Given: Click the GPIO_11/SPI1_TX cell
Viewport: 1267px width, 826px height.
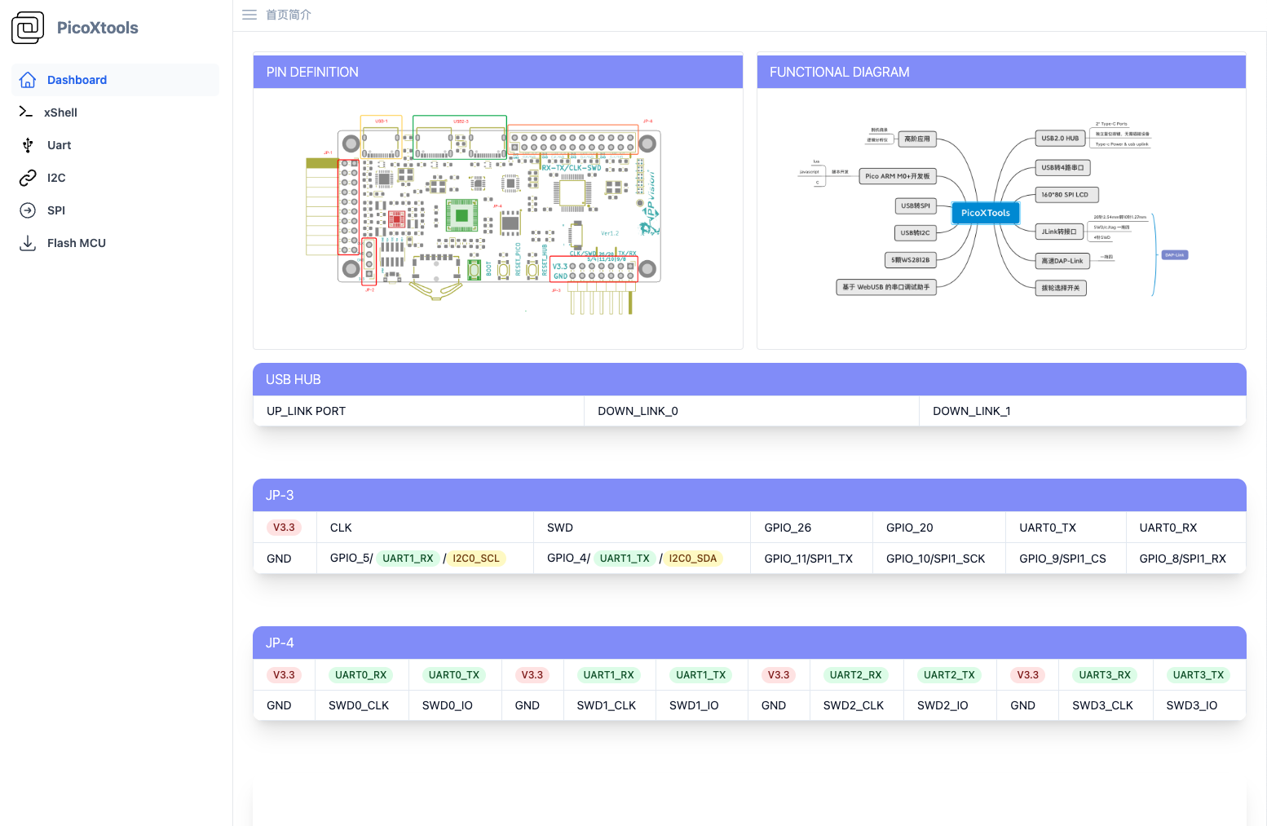Looking at the screenshot, I should 811,559.
